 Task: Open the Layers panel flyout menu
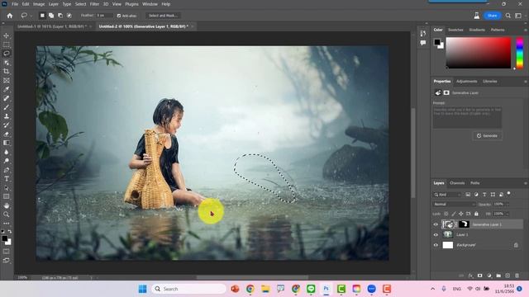click(525, 183)
